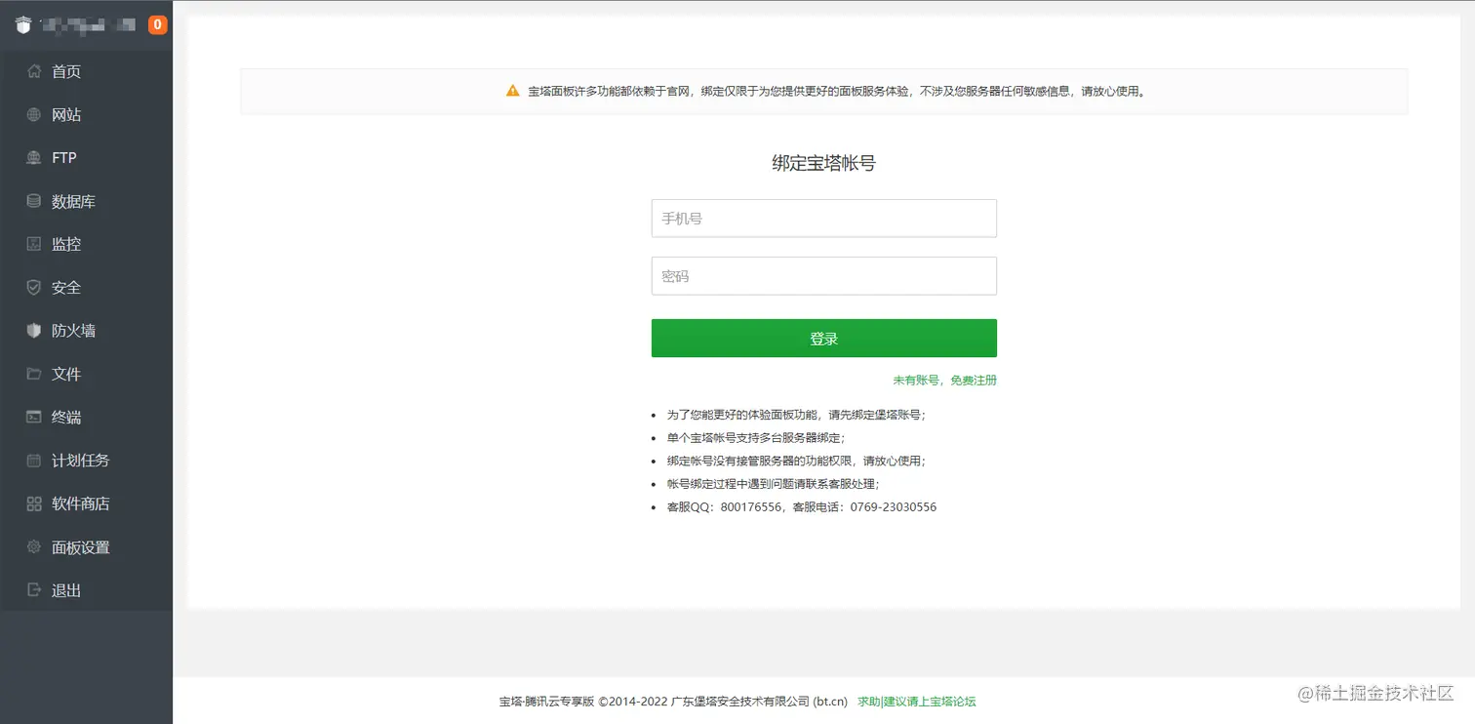This screenshot has height=724, width=1475.
Task: Click the orange notification badge showing 0
Action: (x=157, y=25)
